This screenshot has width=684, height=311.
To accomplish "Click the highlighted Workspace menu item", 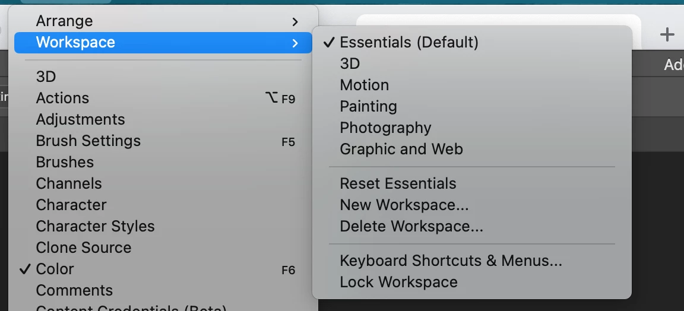I will pyautogui.click(x=75, y=43).
